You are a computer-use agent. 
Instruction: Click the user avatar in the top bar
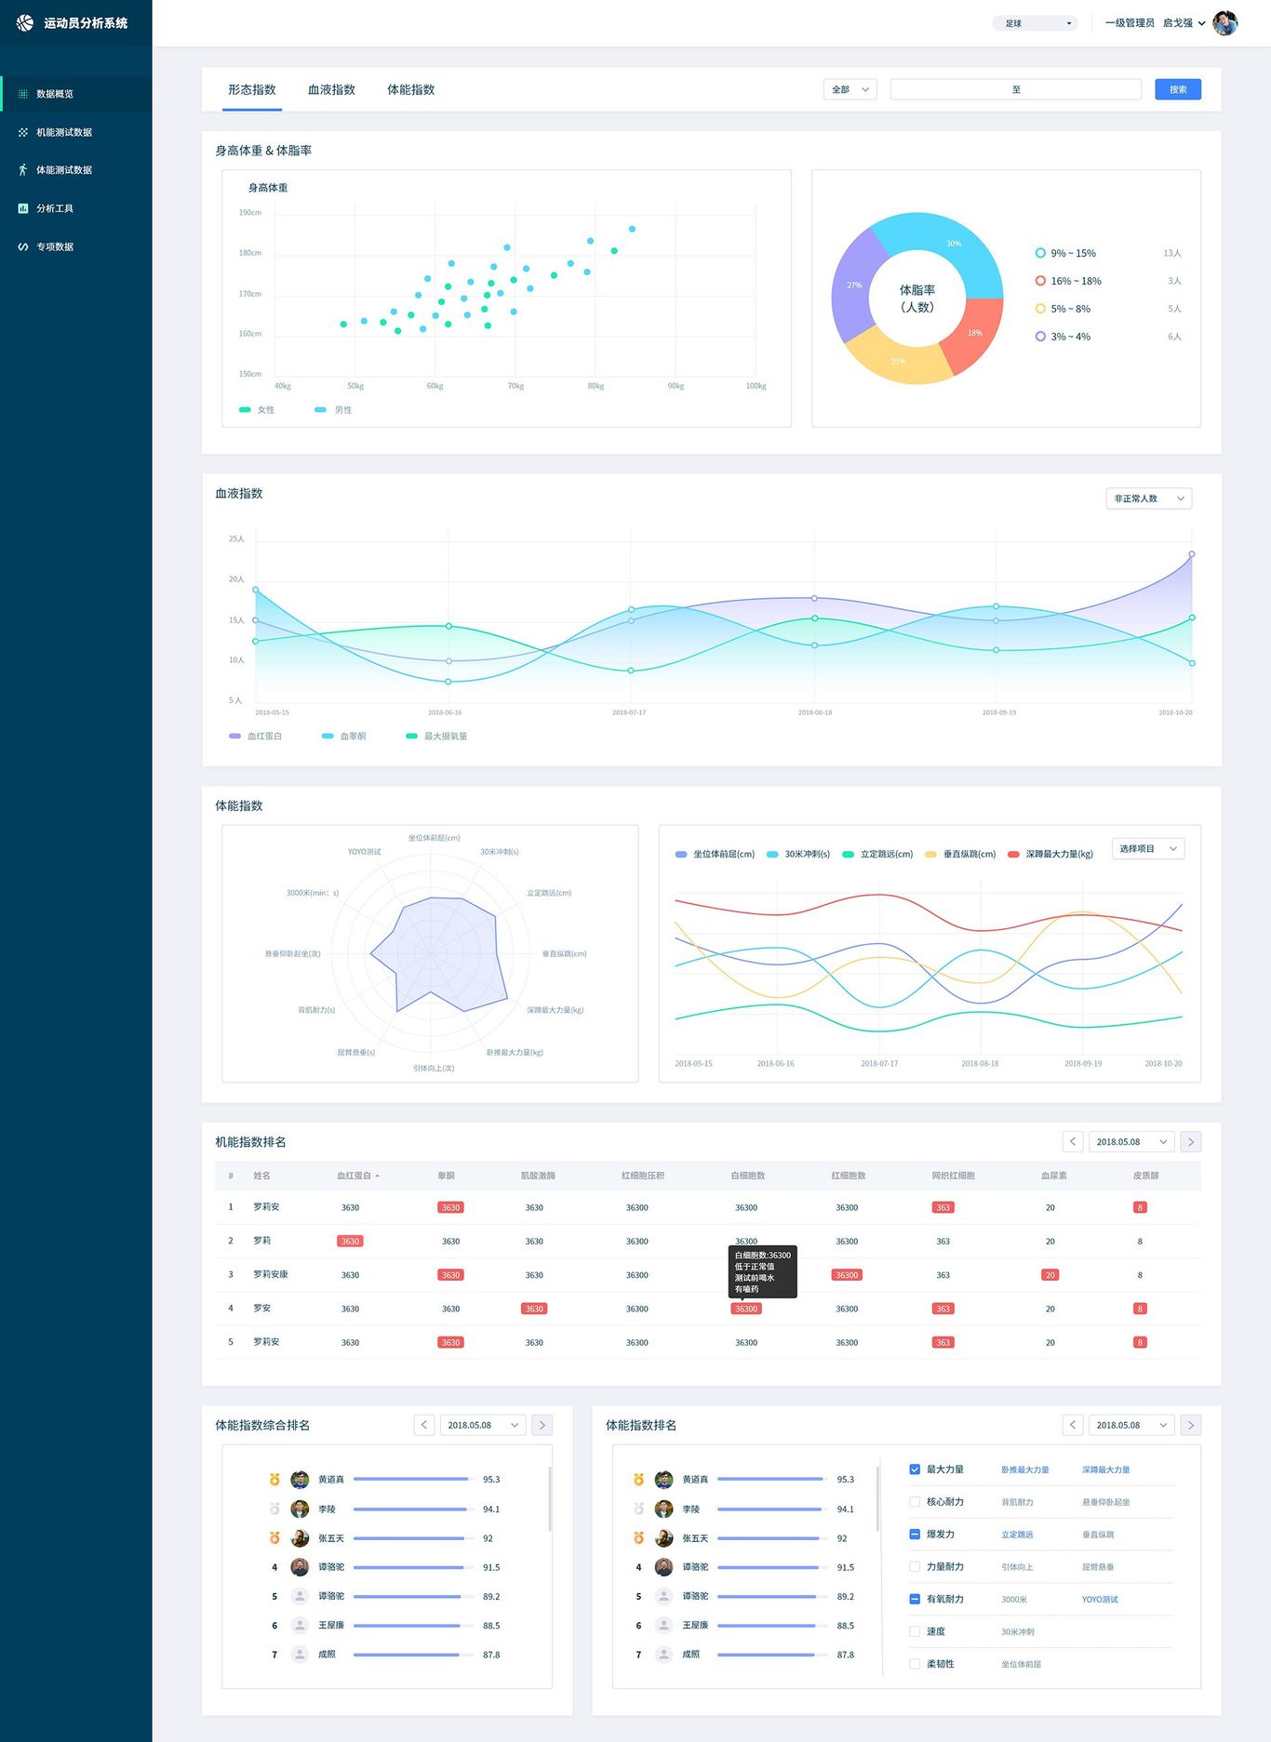click(1225, 23)
